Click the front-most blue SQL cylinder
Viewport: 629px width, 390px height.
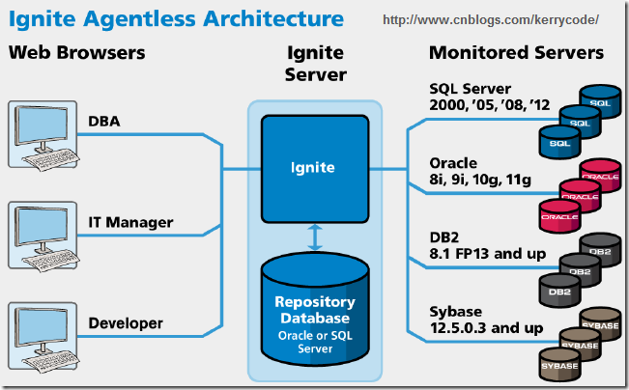click(x=559, y=142)
